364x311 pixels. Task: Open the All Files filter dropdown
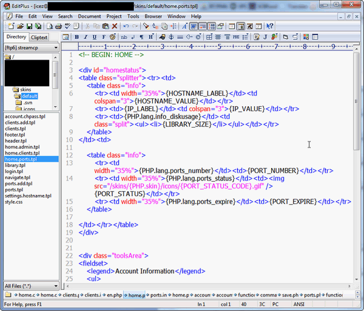(55, 285)
